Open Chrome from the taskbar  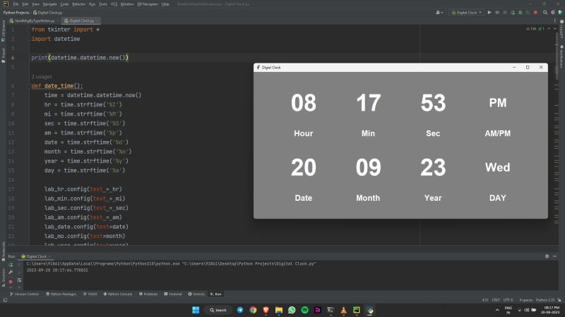pyautogui.click(x=253, y=310)
